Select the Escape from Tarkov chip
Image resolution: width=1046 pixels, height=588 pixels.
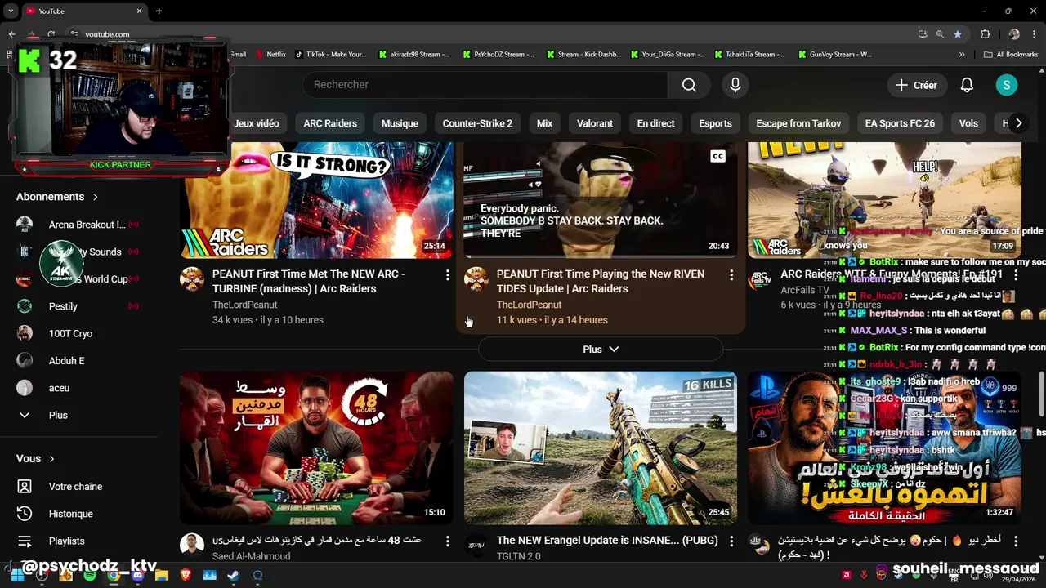click(x=798, y=123)
